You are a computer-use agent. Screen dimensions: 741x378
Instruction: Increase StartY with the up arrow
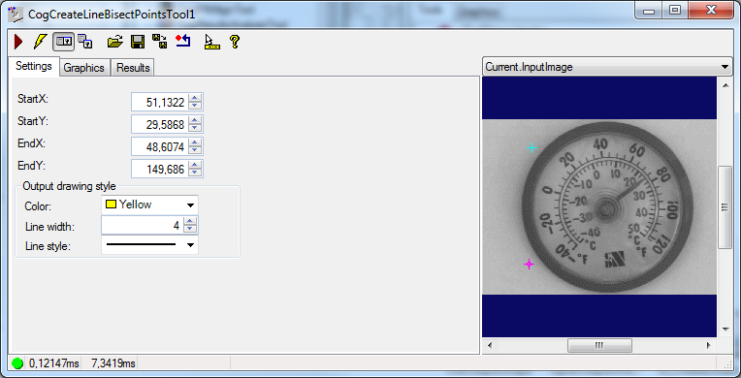pos(195,120)
